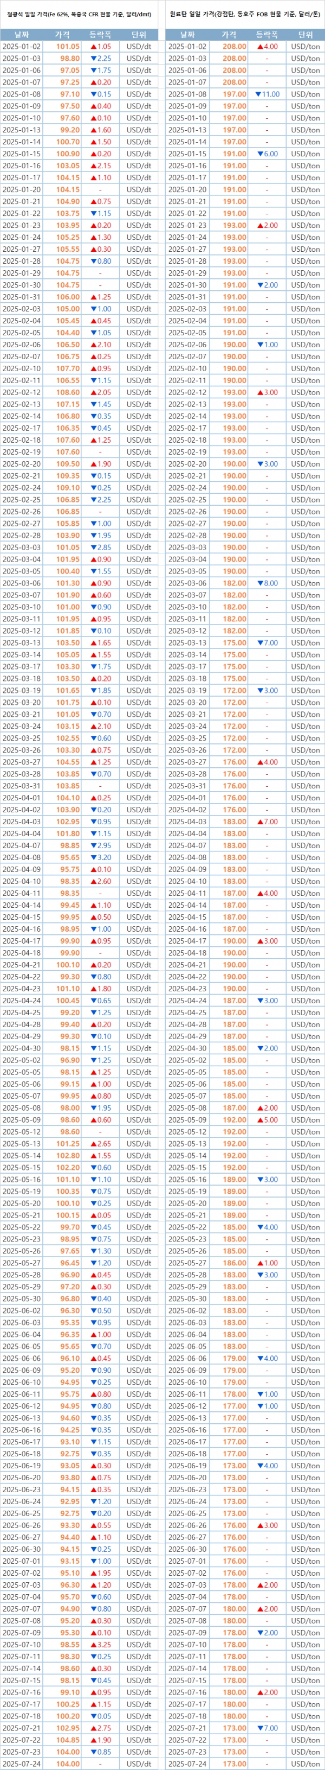This screenshot has width=325, height=1770.
Task: Click coking coal change ▼8.00 on 2025-03-06
Action: click(268, 583)
